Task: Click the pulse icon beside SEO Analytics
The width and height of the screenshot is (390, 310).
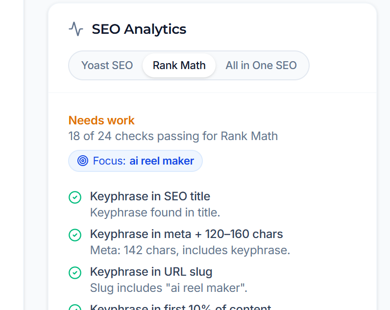Action: point(76,29)
